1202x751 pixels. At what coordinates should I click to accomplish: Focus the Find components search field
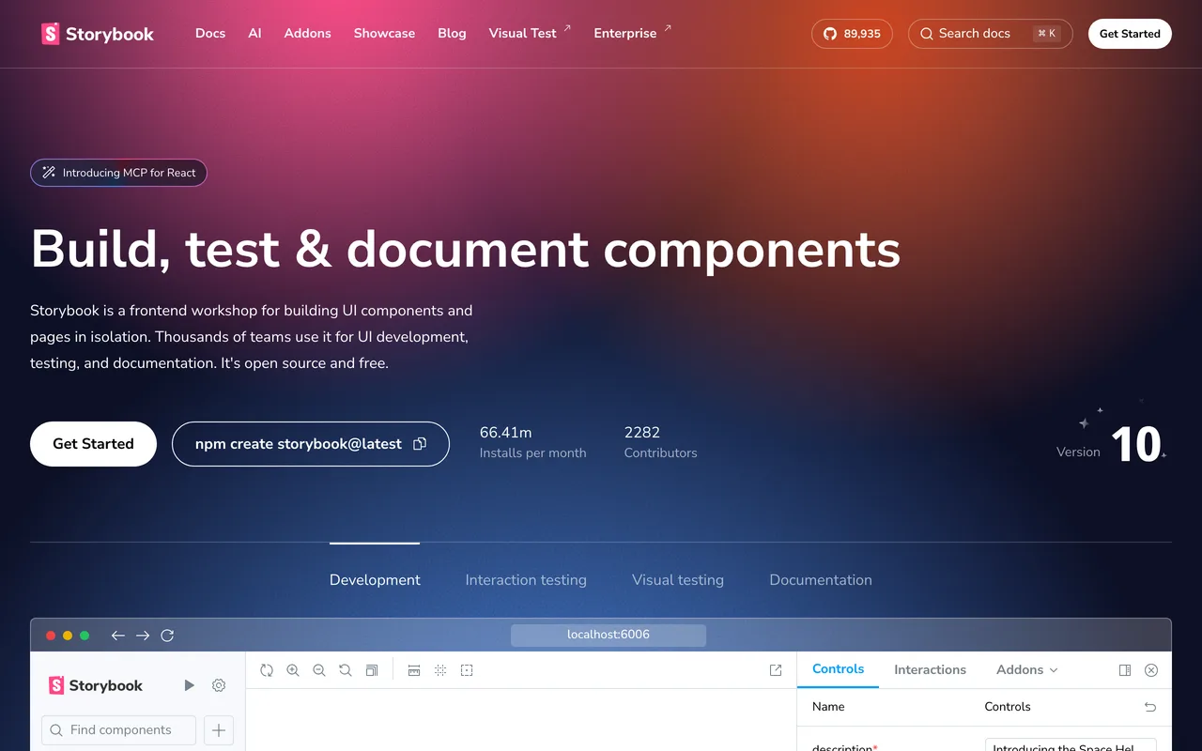click(x=118, y=729)
